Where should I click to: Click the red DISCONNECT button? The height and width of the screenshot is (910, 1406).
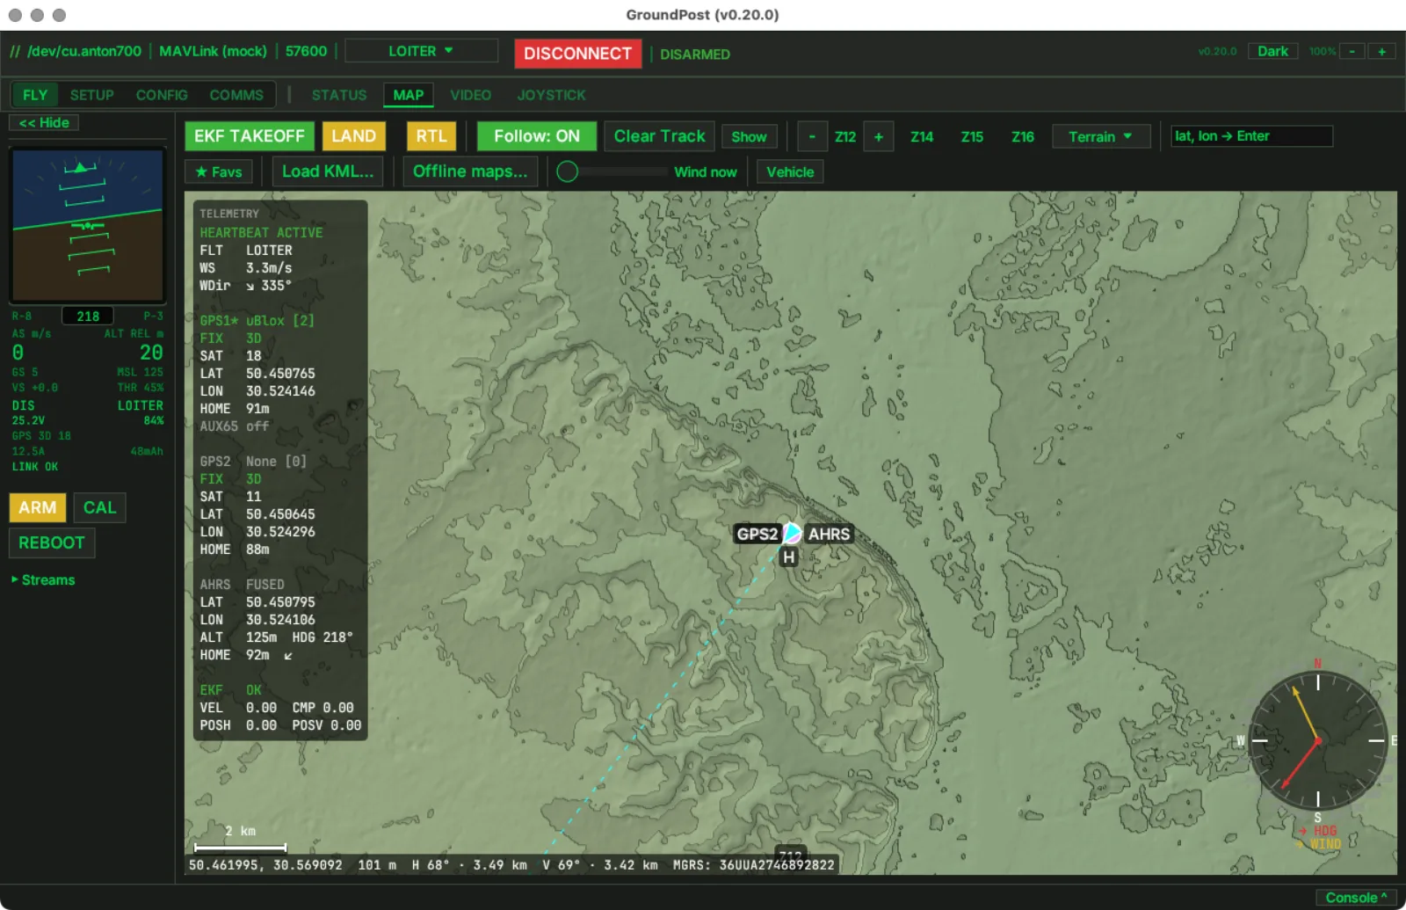click(577, 54)
